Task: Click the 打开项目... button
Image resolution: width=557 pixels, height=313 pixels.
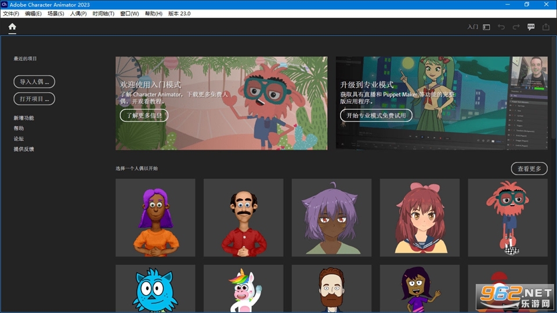Action: (34, 99)
